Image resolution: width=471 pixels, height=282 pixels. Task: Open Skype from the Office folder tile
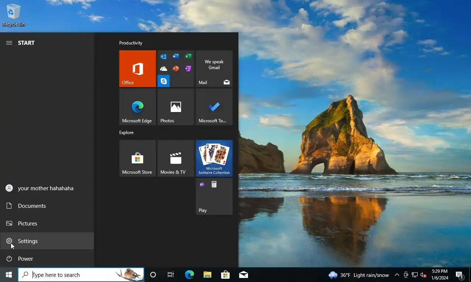click(163, 81)
